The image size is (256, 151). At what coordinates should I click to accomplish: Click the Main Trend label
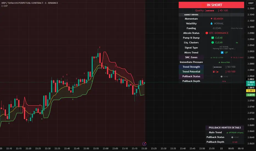click(x=215, y=132)
